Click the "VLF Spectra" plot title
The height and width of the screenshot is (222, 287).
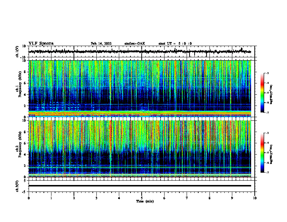(41, 44)
